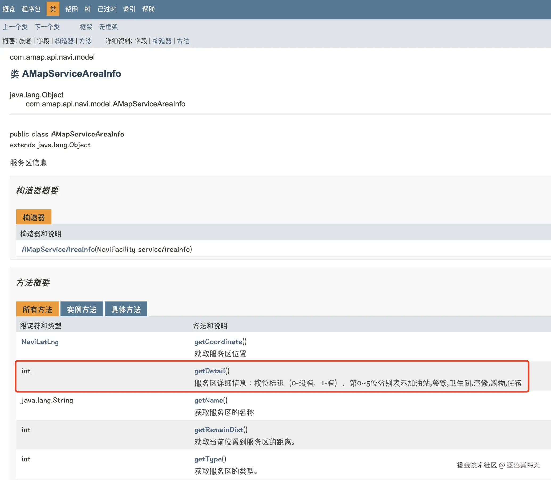
Task: Jump to 构造器 in the 概要 summary row
Action: 64,41
